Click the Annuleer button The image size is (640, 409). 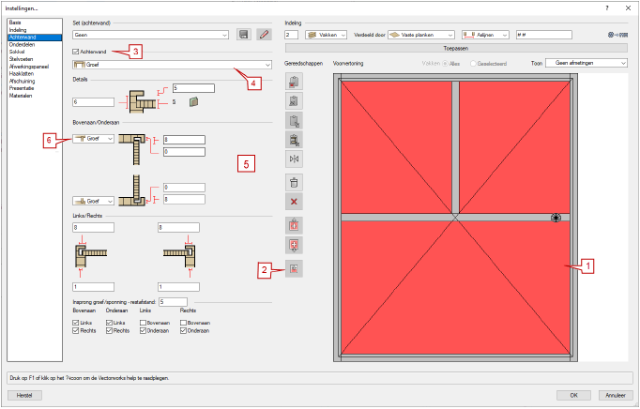tap(616, 395)
